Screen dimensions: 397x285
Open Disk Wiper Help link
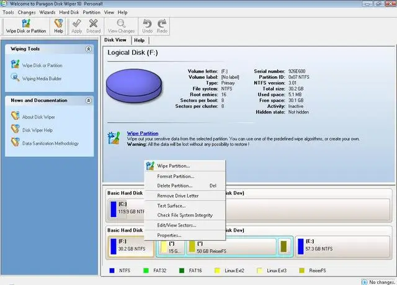pos(37,130)
